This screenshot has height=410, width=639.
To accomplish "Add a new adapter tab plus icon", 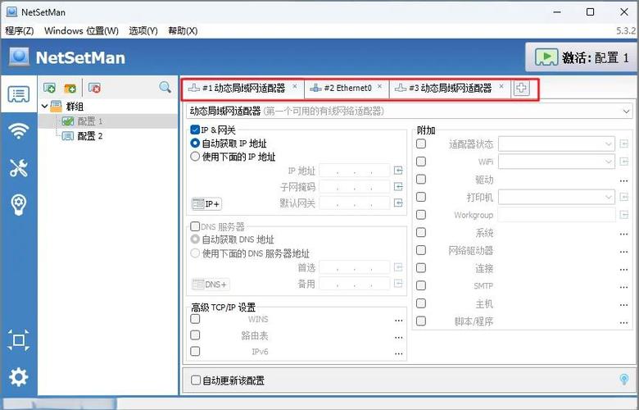I will click(x=521, y=88).
